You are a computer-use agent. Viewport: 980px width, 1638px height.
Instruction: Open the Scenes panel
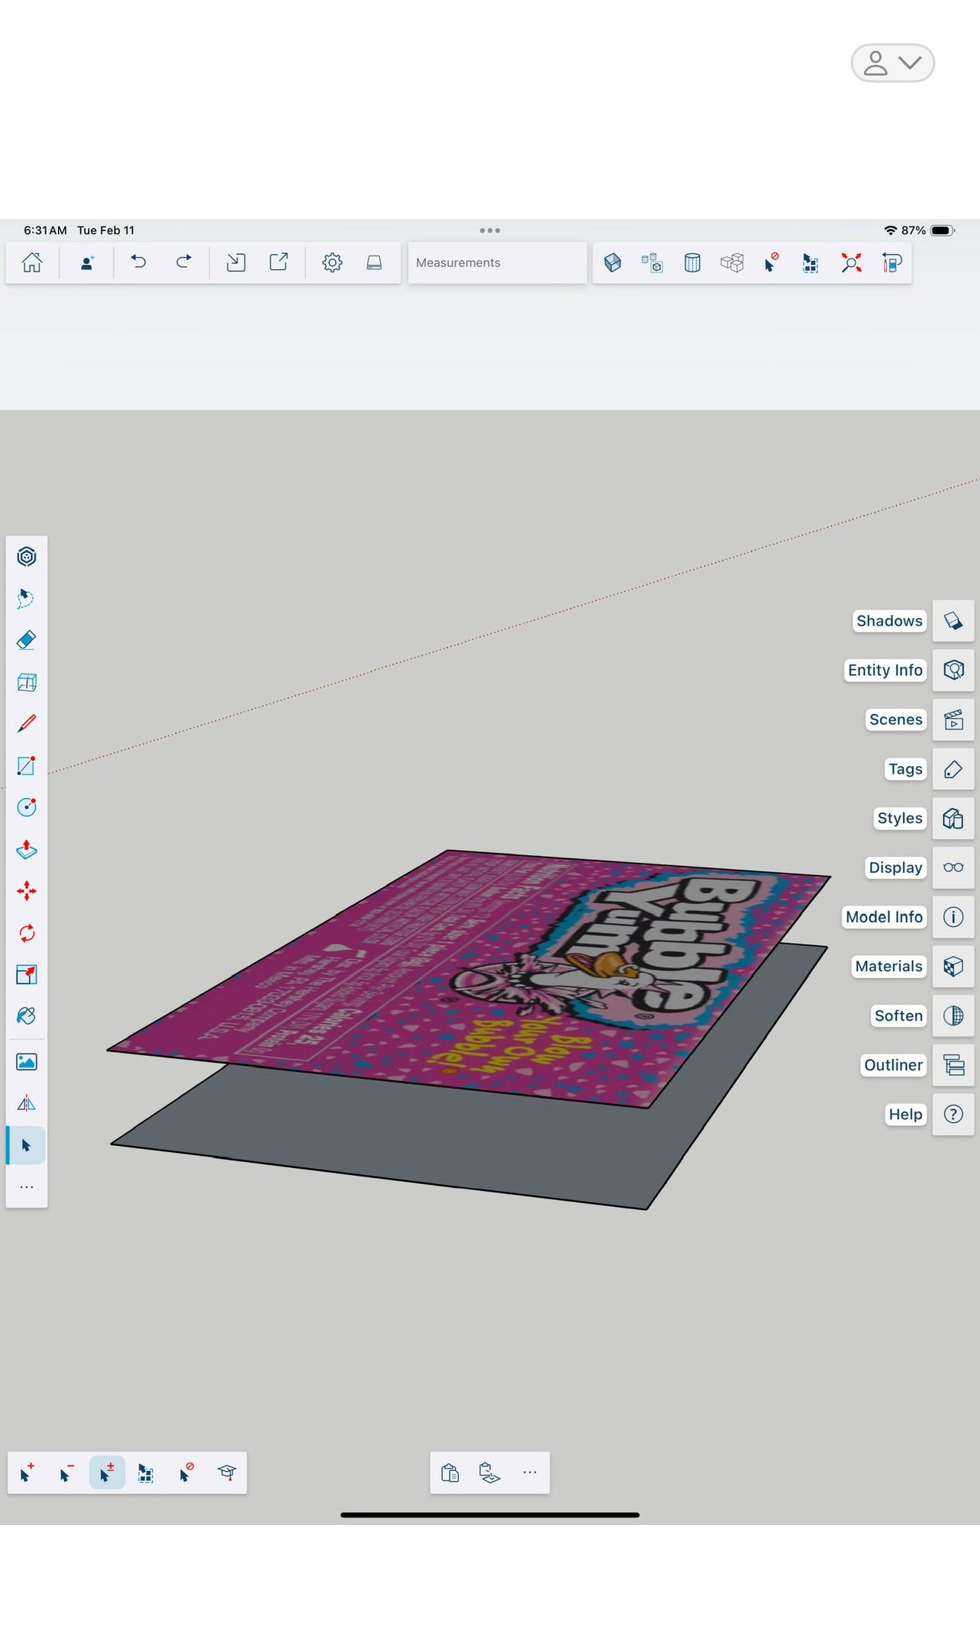pyautogui.click(x=953, y=719)
